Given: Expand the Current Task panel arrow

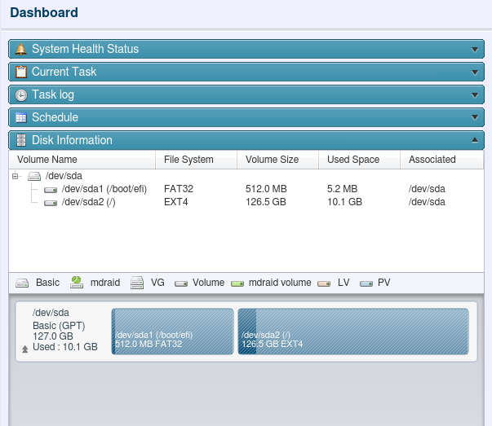Looking at the screenshot, I should 475,72.
